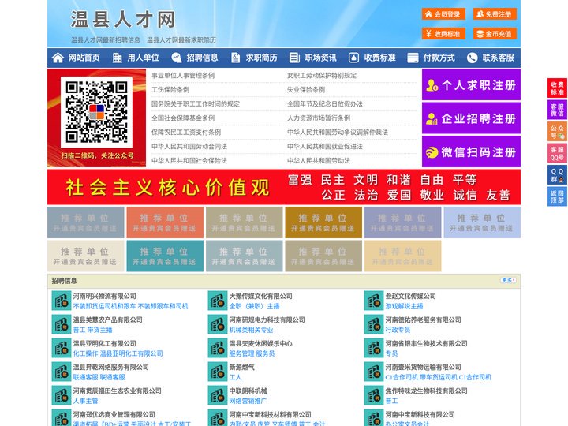The height and width of the screenshot is (426, 568).
Task: Click the 个人求职注册 purple button
Action: (x=471, y=84)
